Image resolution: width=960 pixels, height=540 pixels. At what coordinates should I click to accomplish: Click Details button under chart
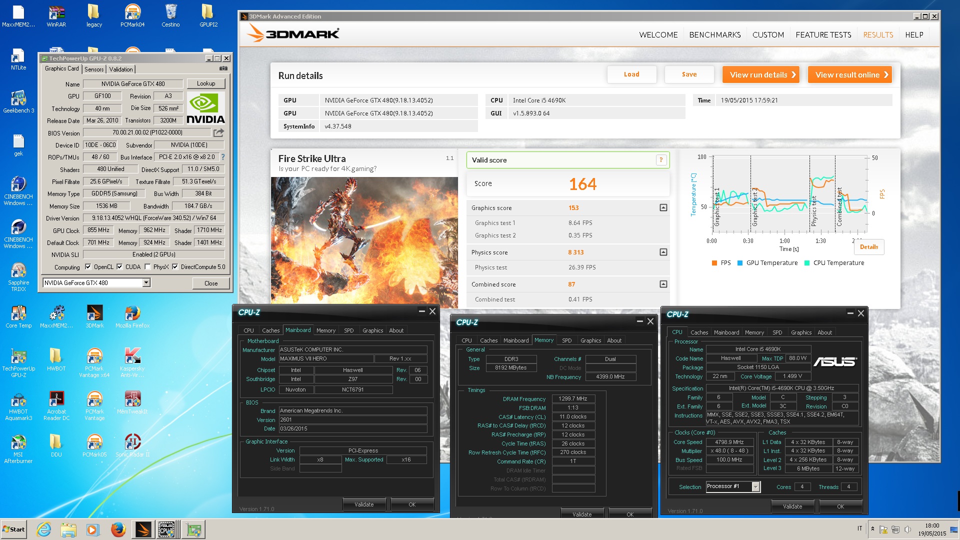869,247
